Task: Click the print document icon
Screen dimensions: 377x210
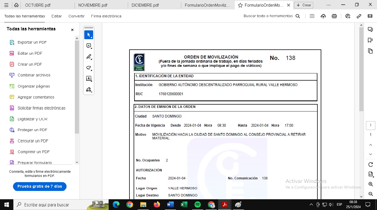Action: pyautogui.click(x=334, y=16)
